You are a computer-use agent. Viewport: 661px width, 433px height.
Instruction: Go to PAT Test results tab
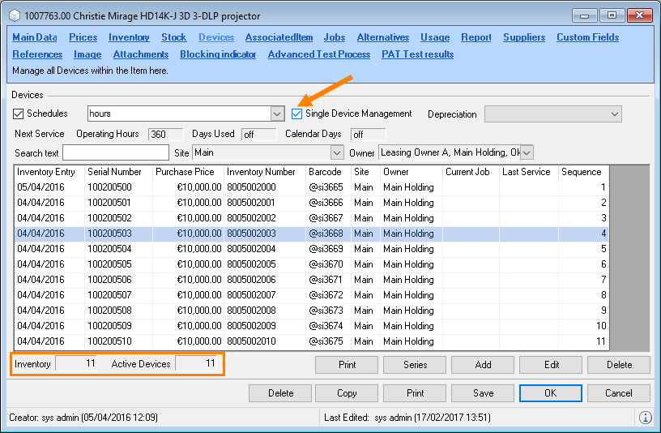pos(417,54)
